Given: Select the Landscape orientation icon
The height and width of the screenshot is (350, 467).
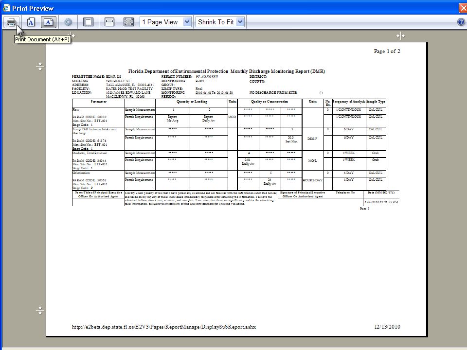Looking at the screenshot, I should [49, 22].
